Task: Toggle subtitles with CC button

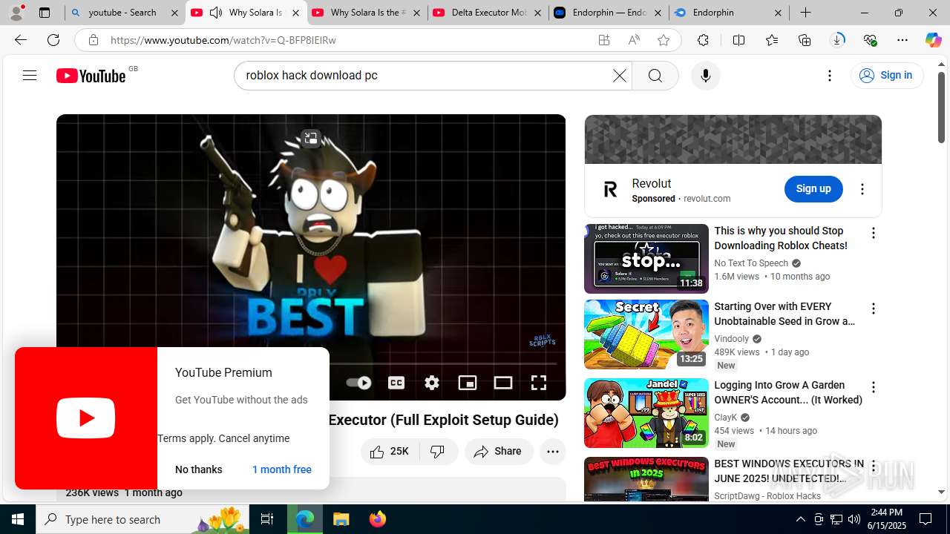Action: 396,383
